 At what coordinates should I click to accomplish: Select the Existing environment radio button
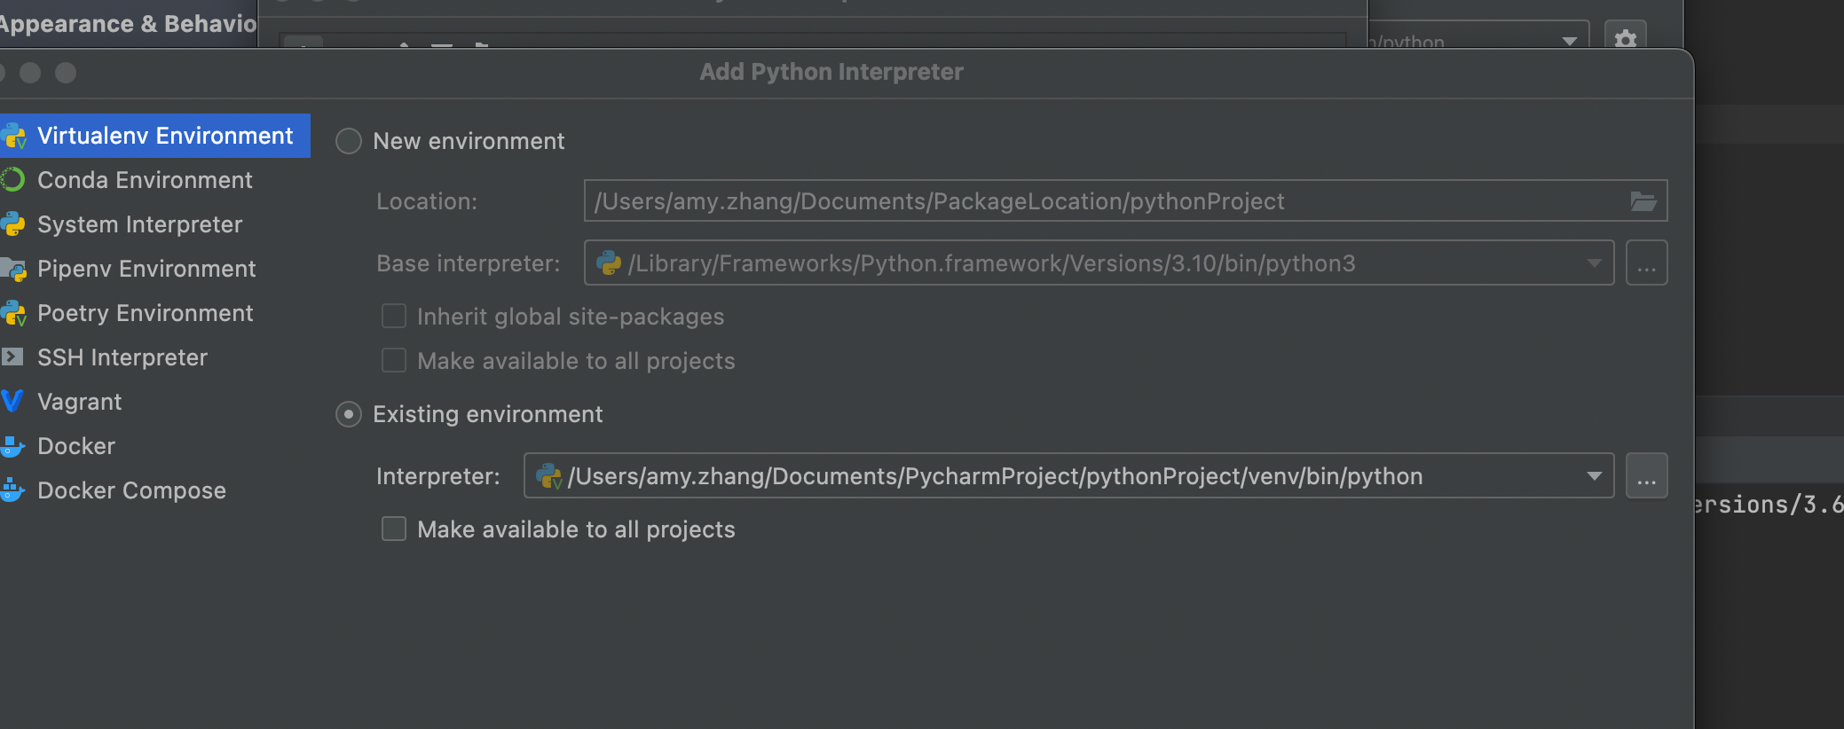pos(349,414)
